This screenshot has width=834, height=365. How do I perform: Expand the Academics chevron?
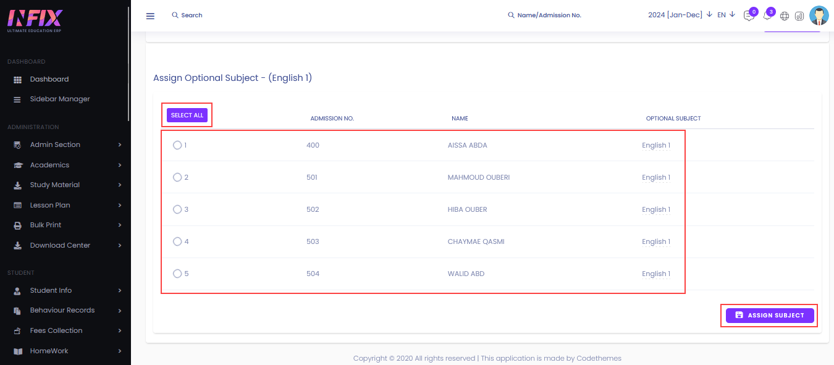[120, 166]
